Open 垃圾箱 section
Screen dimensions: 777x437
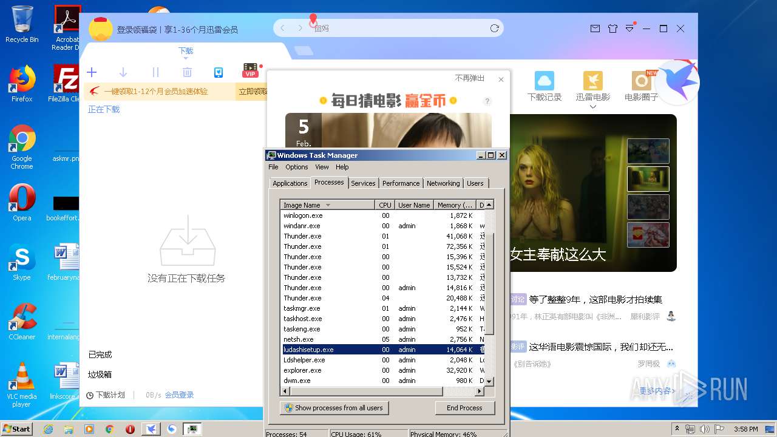coord(100,374)
